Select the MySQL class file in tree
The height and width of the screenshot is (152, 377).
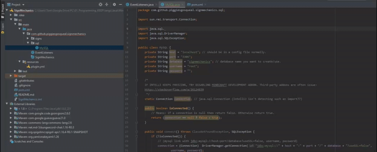(x=44, y=48)
